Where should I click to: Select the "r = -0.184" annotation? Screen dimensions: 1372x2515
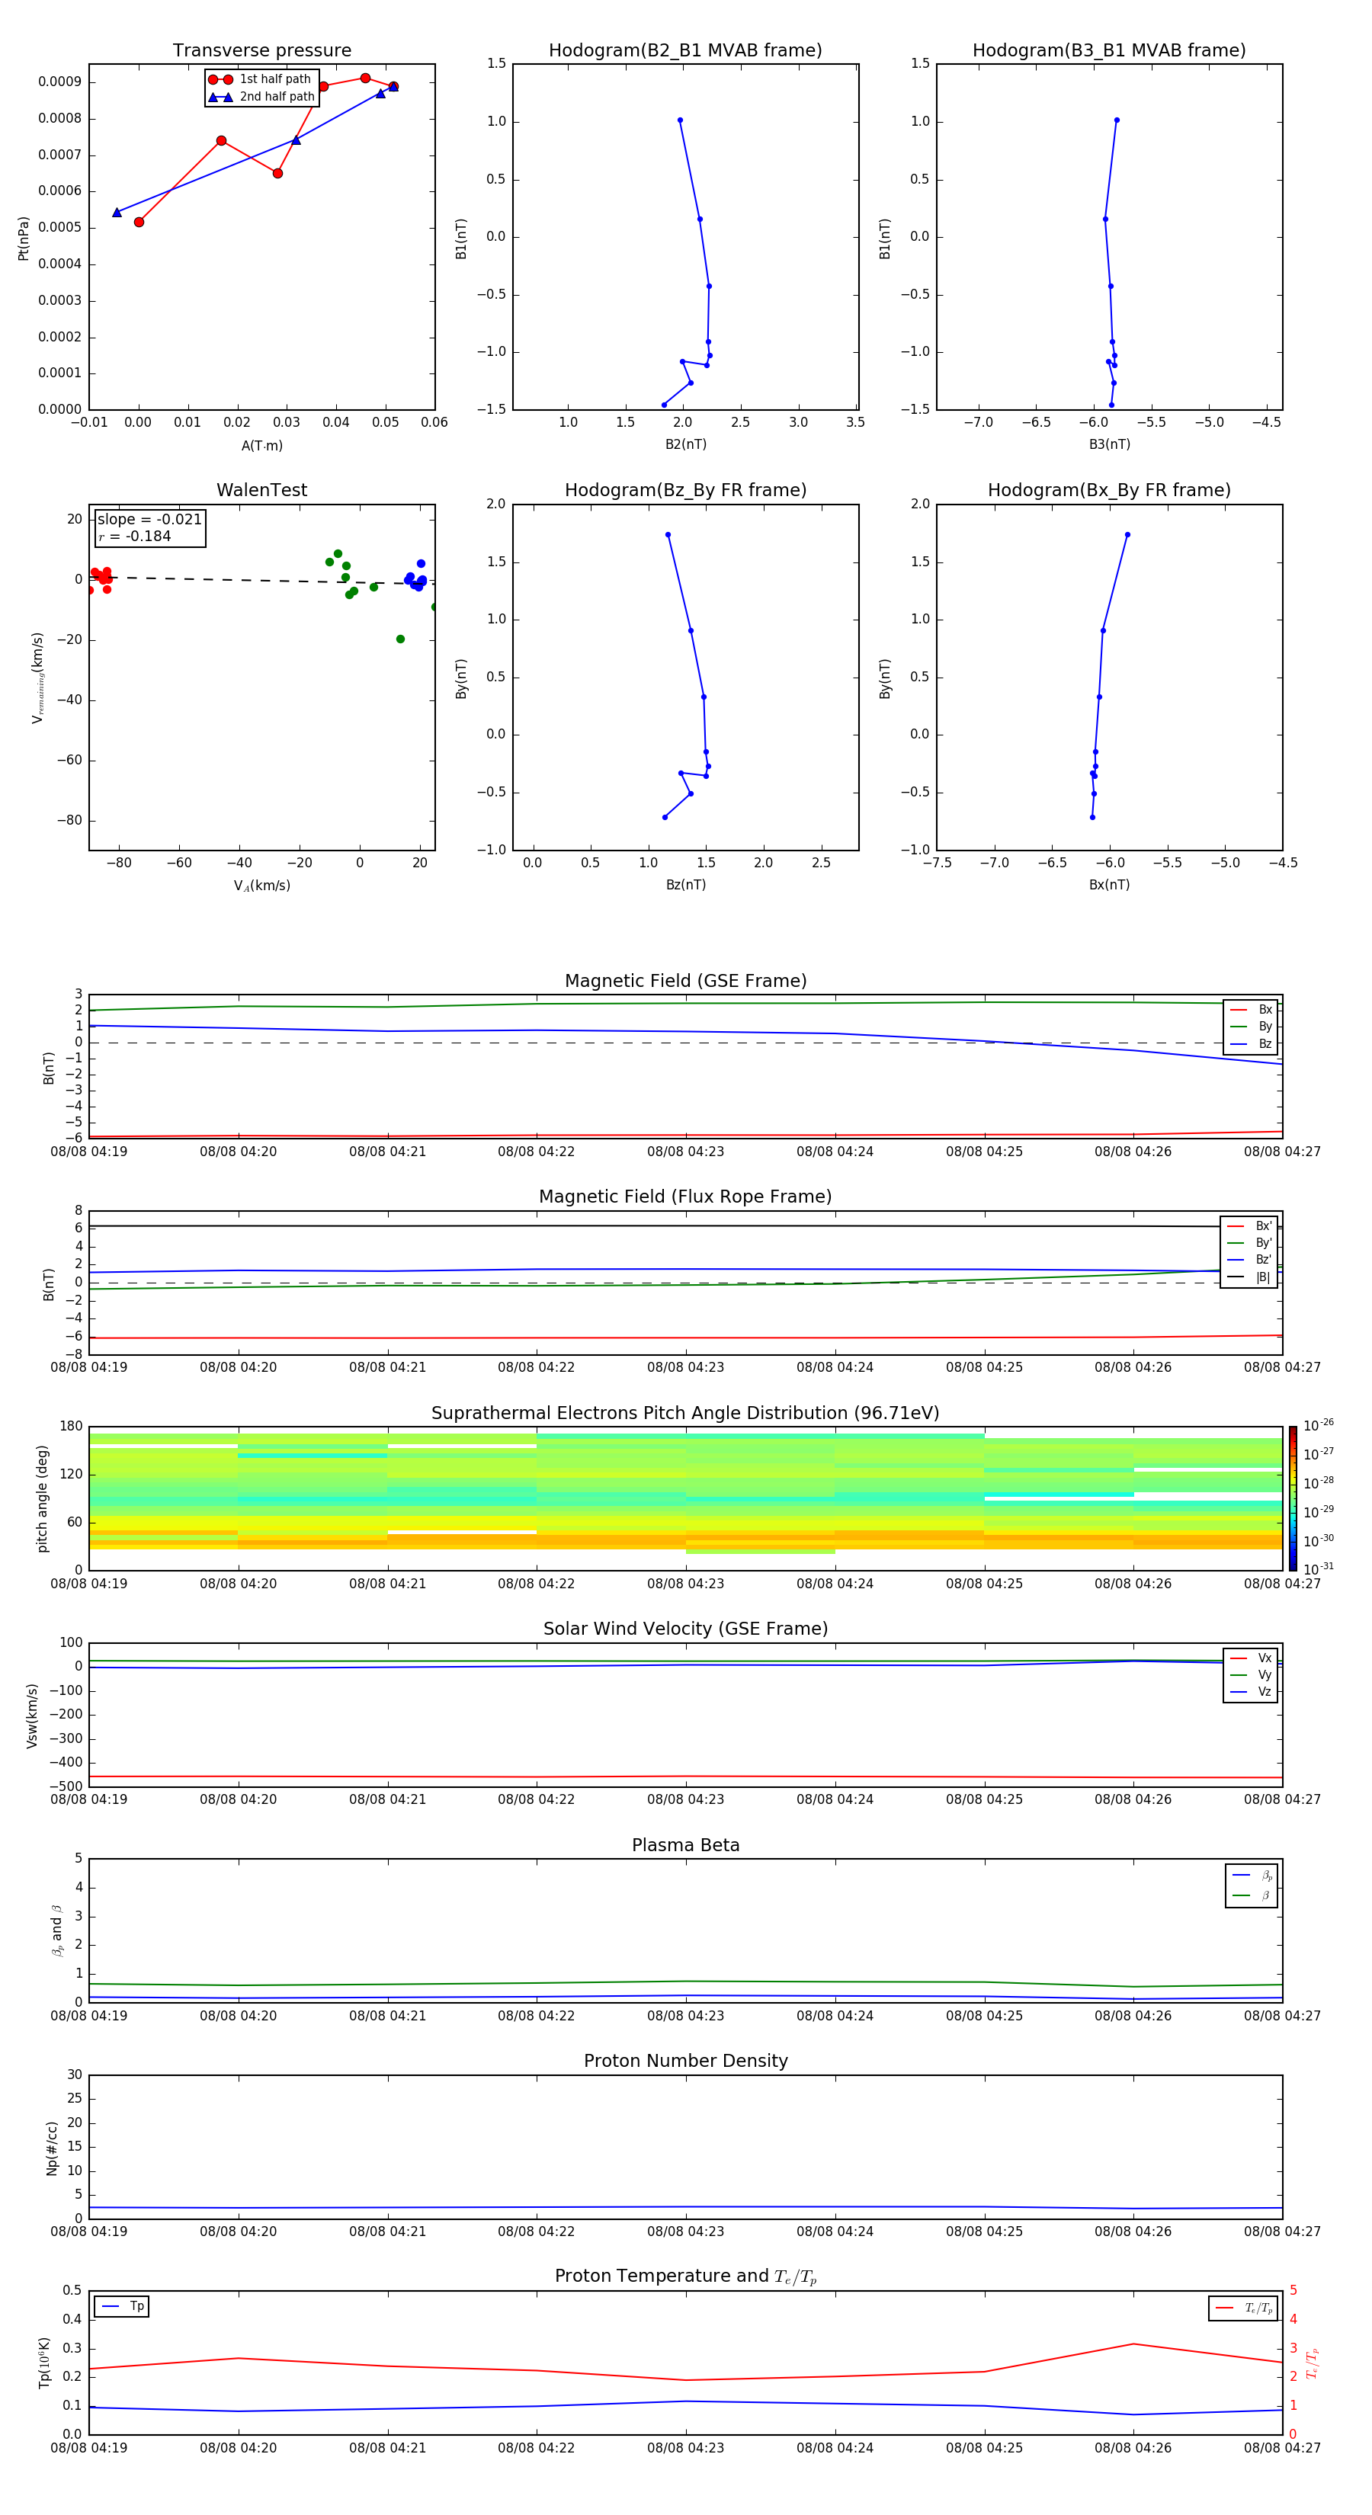[135, 536]
